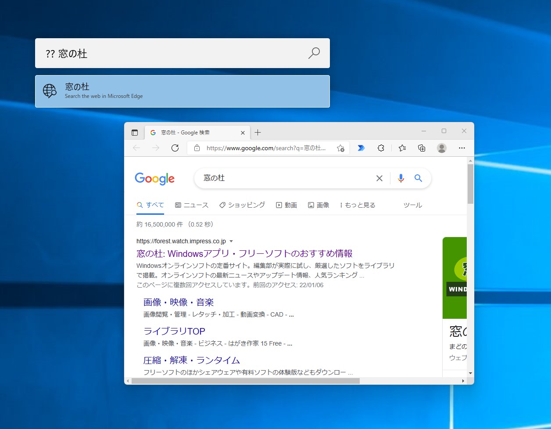Open the Edge profile avatar

click(442, 148)
